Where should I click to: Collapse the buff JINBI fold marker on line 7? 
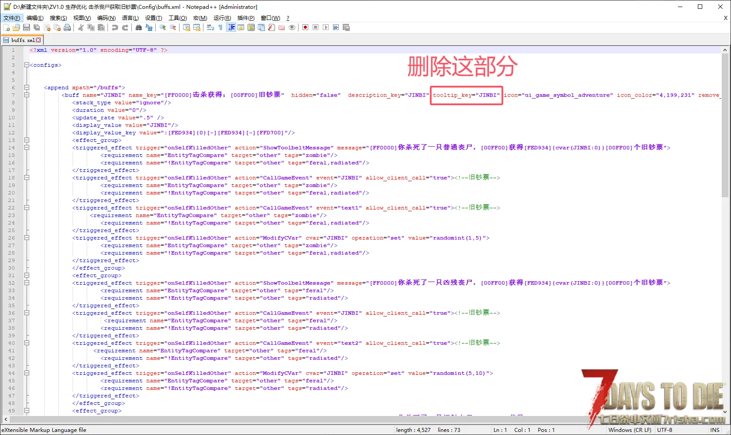click(x=27, y=95)
